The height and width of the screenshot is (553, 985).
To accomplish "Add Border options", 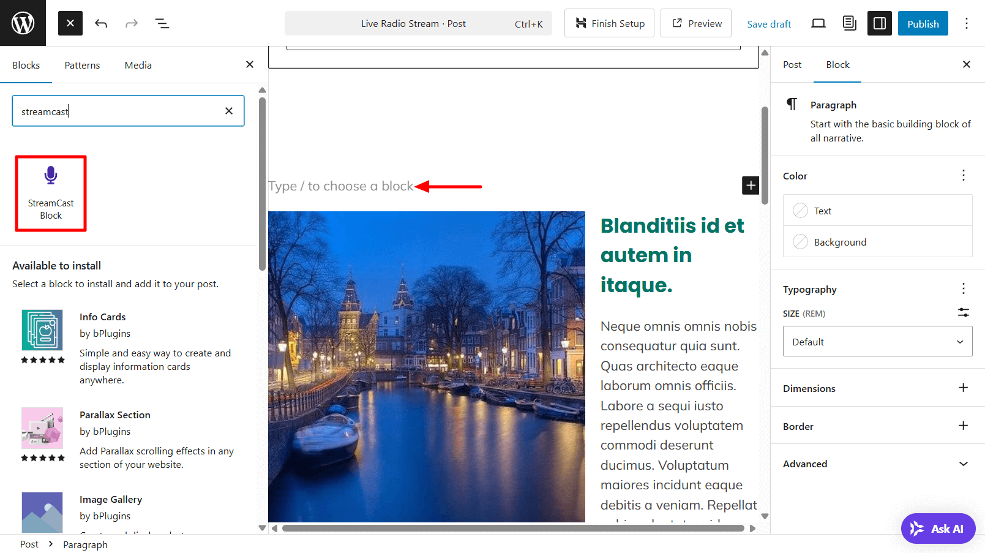I will pos(964,426).
